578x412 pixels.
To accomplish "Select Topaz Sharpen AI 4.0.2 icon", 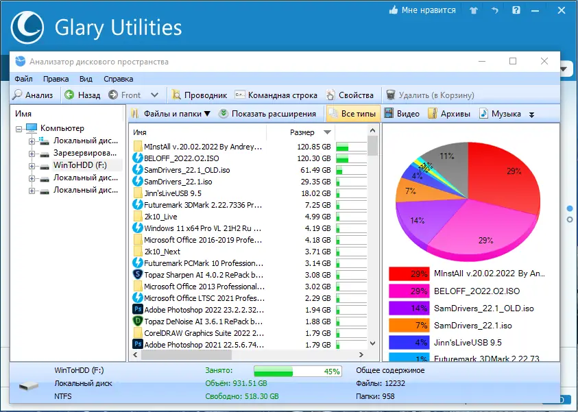I will tap(138, 275).
